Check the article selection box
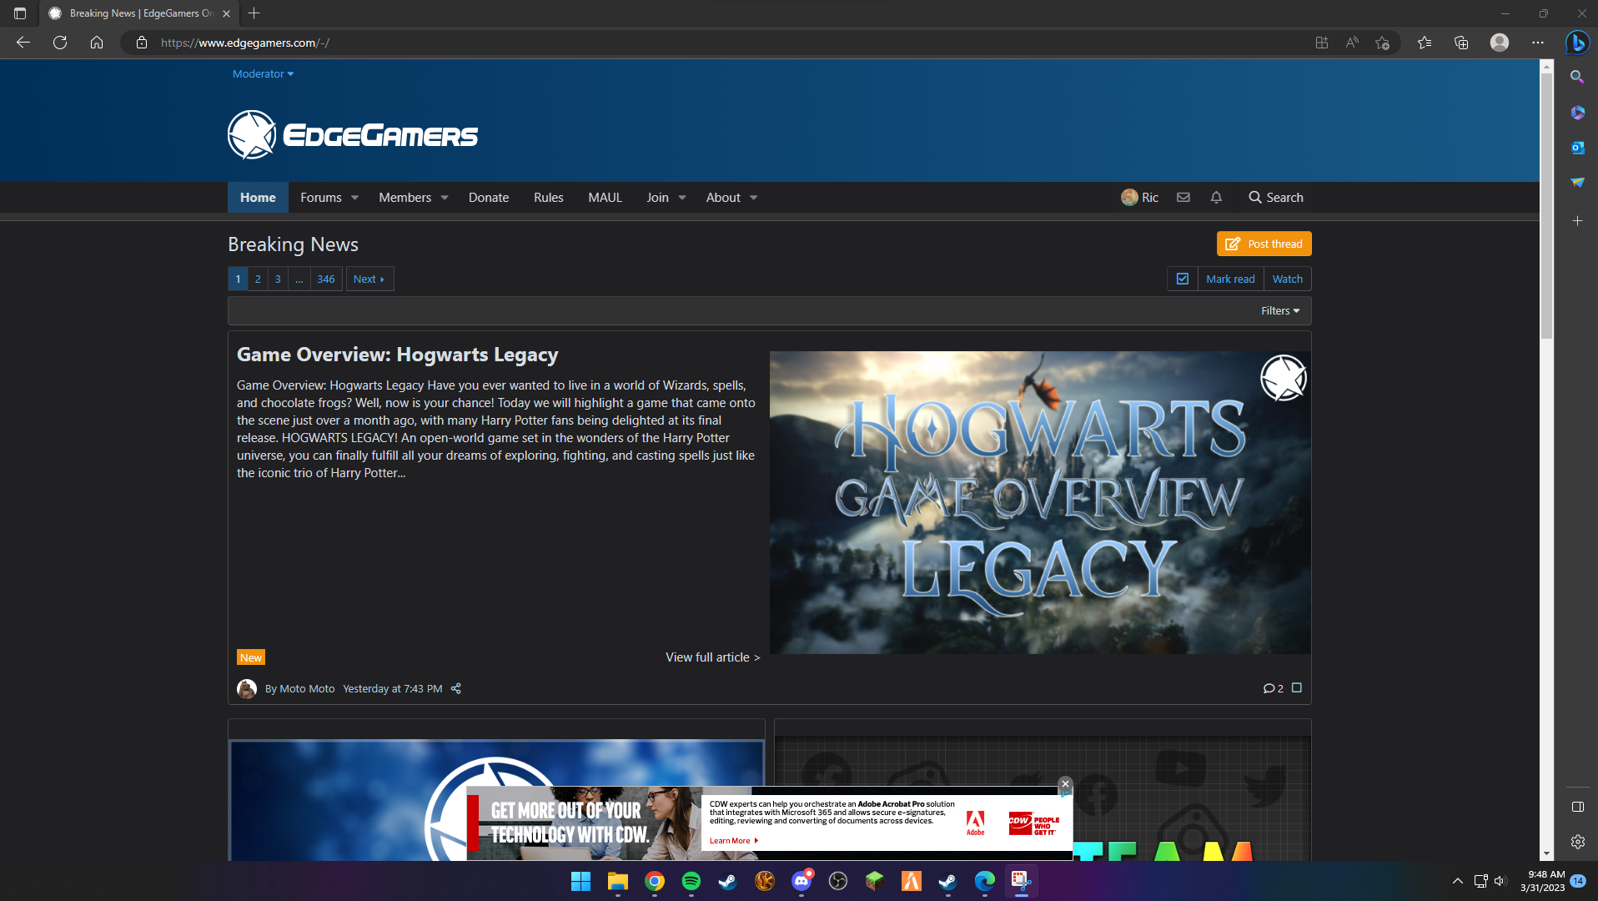 coord(1297,688)
